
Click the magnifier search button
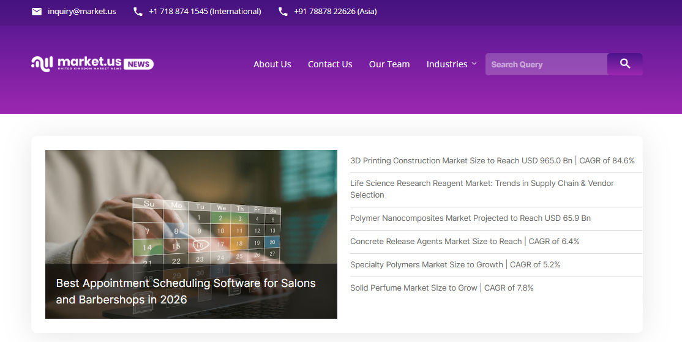click(625, 64)
